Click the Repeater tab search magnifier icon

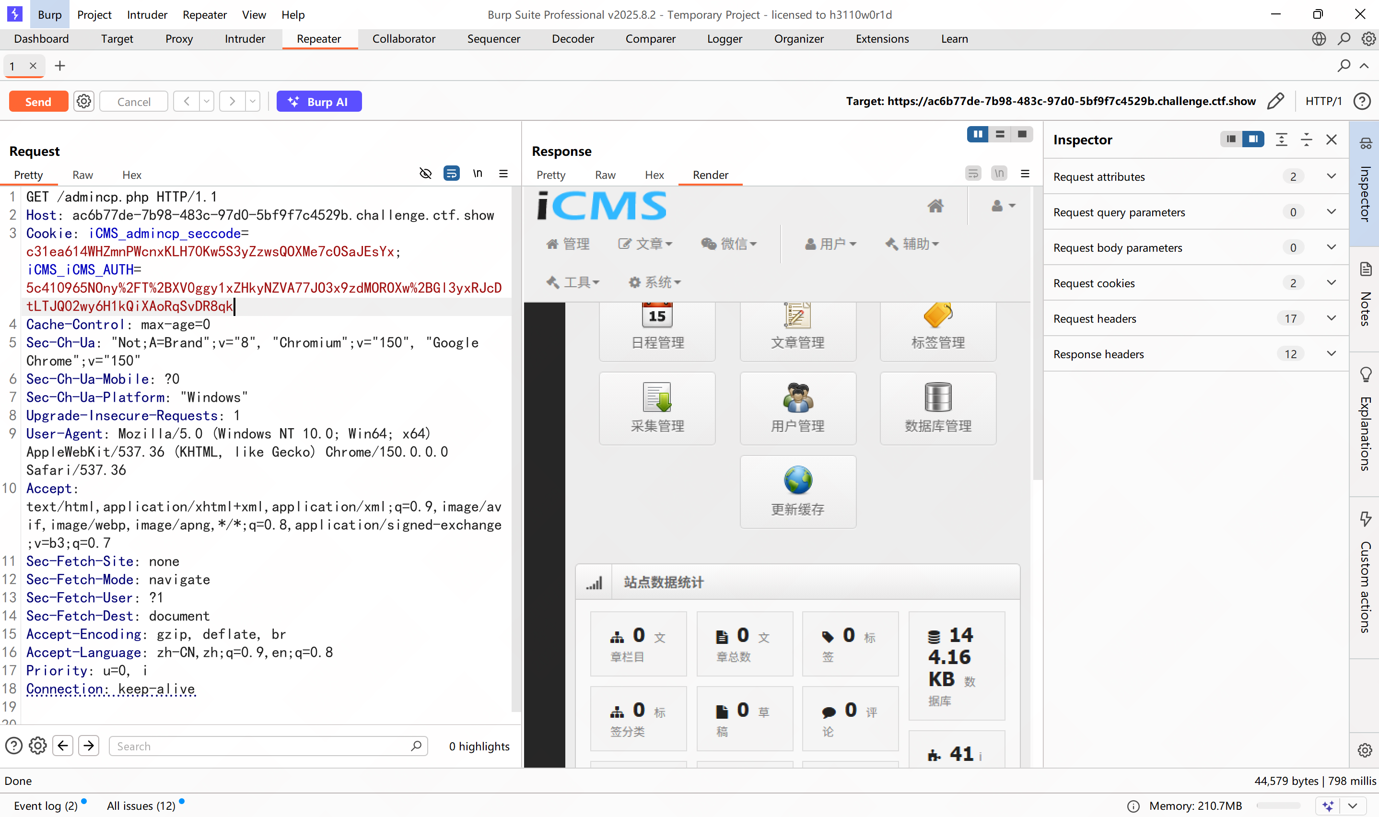pos(1344,66)
